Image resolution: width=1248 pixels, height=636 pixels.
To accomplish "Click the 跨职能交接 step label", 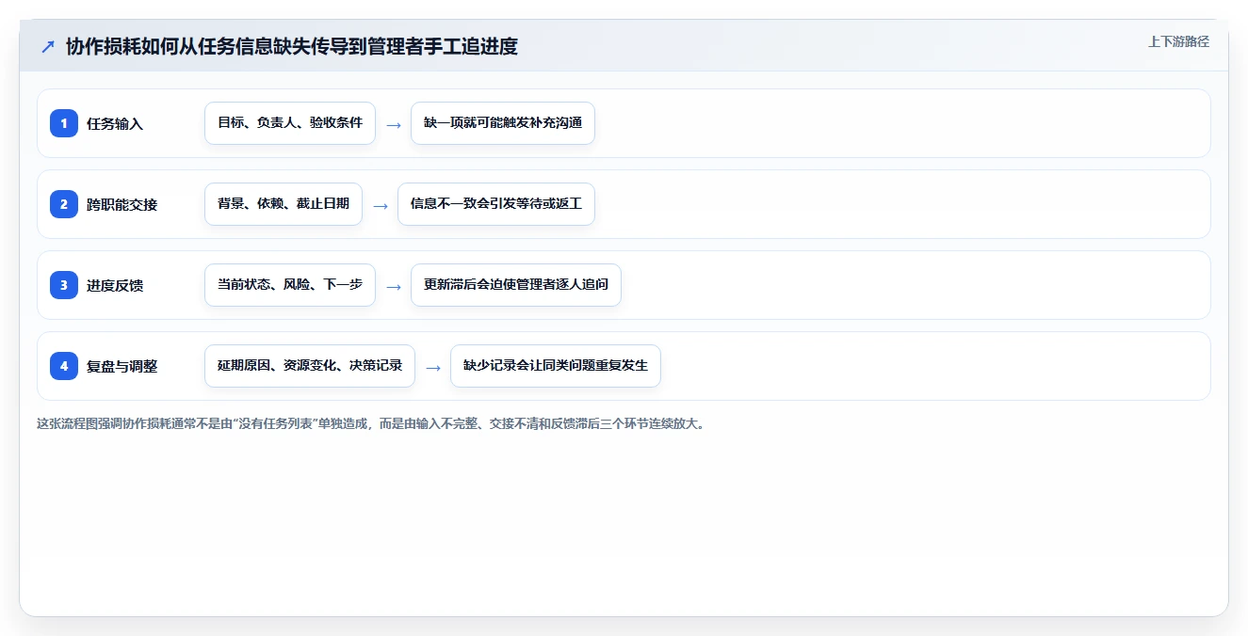I will click(x=122, y=205).
